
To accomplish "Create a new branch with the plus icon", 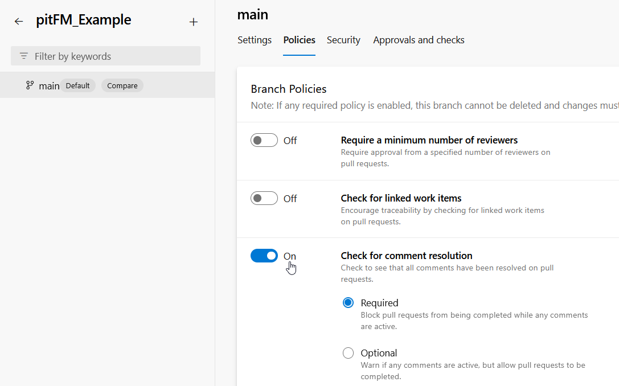I will 194,21.
